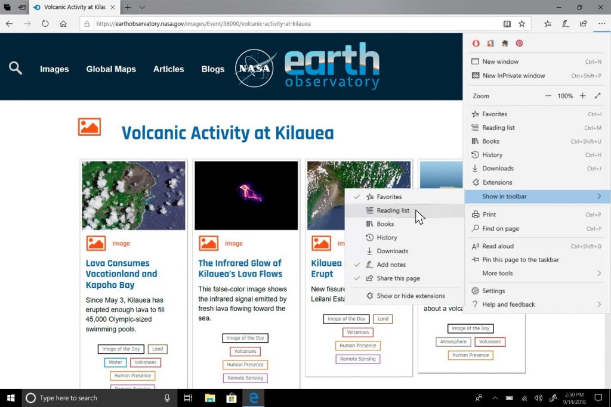Click the Cortana microphone icon
Screen dimensions: 611x407
167,397
